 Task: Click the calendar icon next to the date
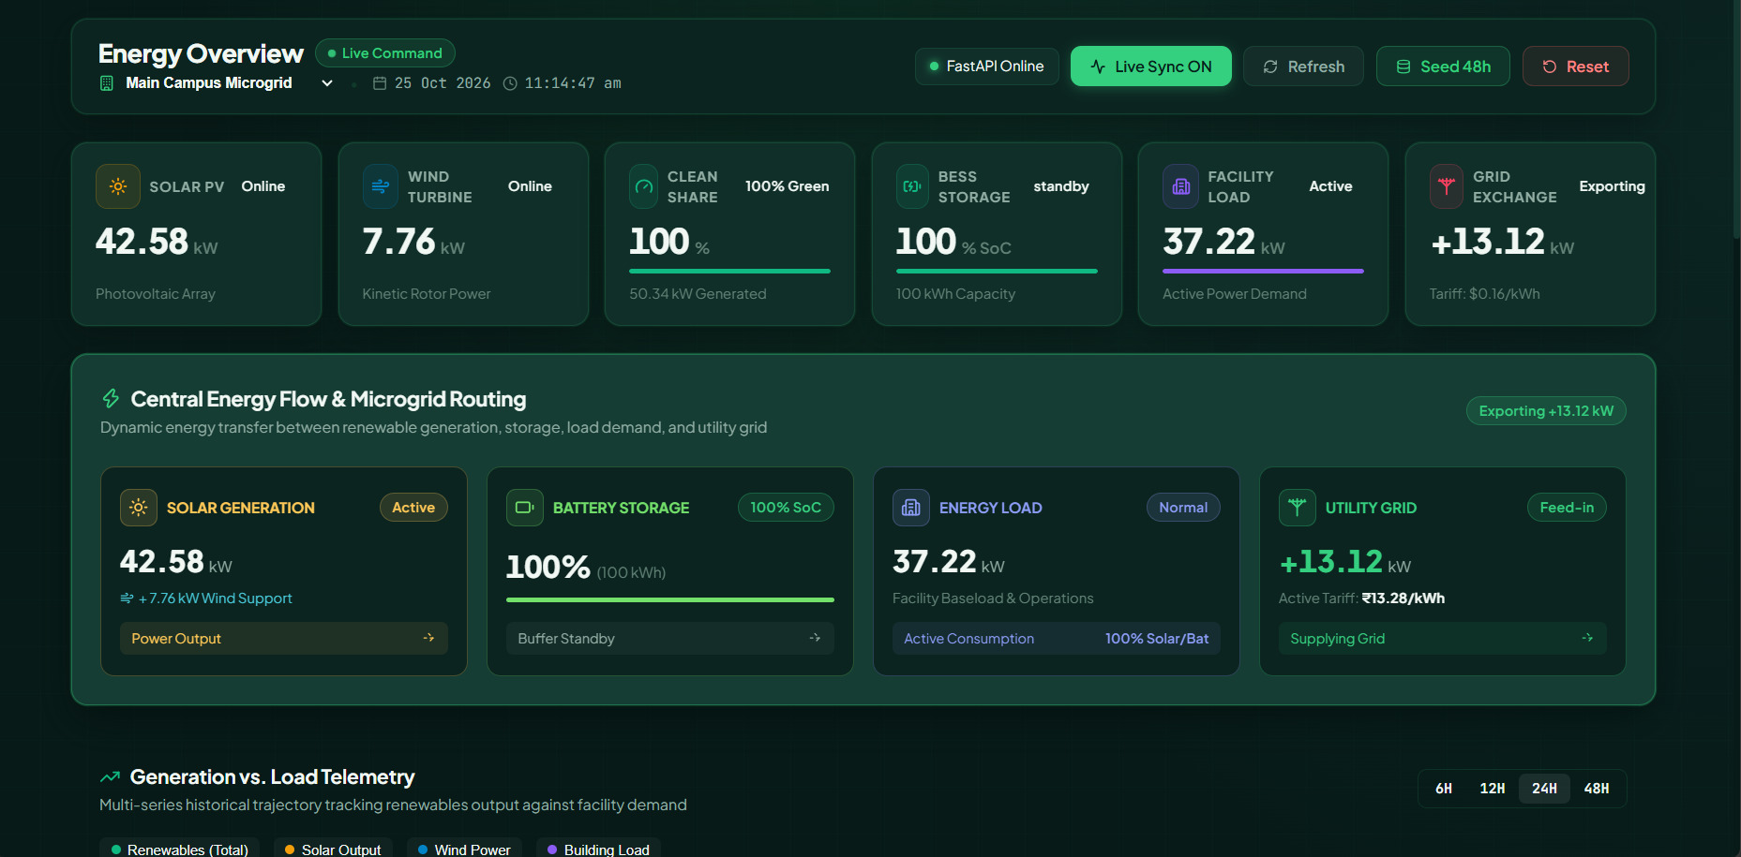tap(380, 83)
